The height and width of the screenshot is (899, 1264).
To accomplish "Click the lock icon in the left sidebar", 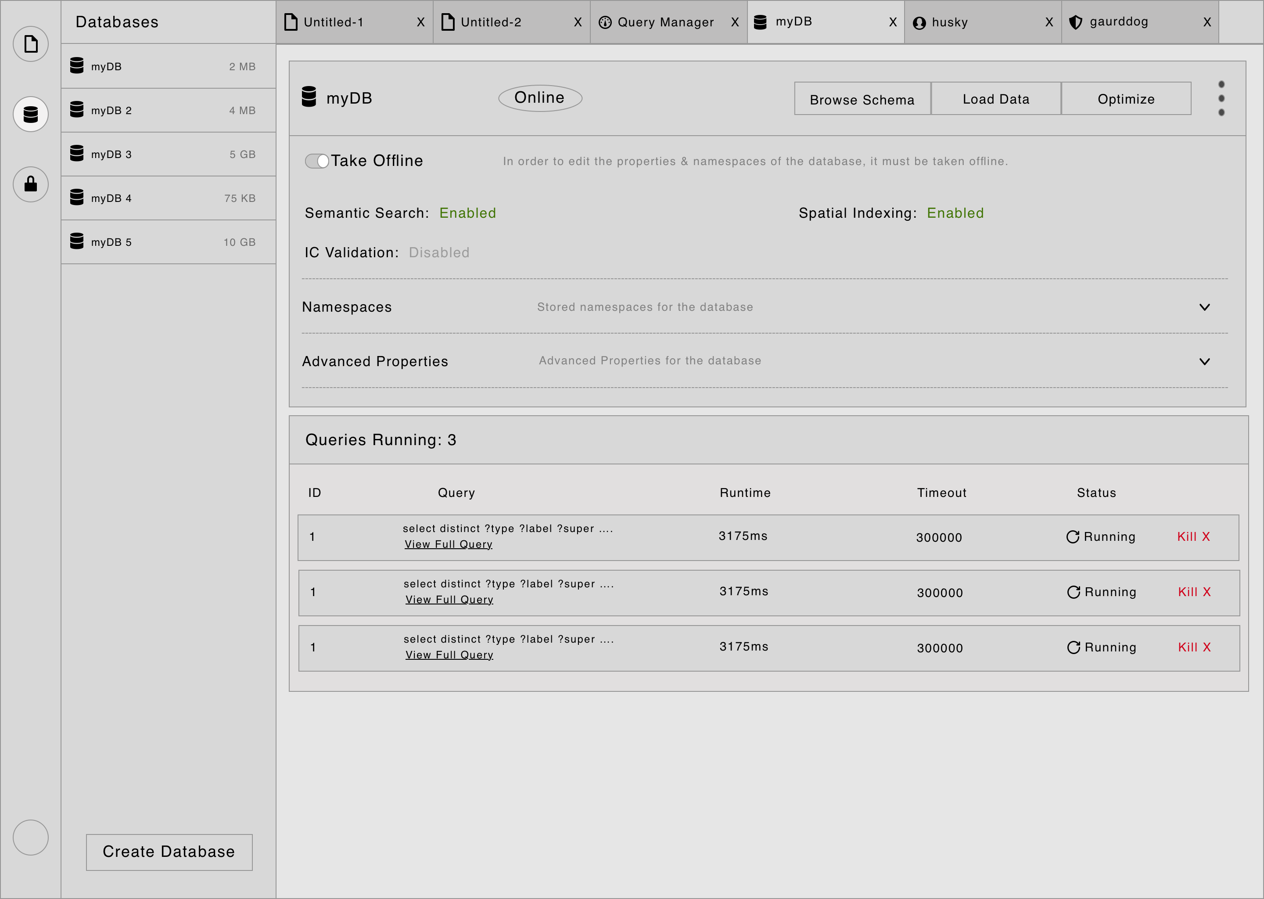I will pos(30,184).
